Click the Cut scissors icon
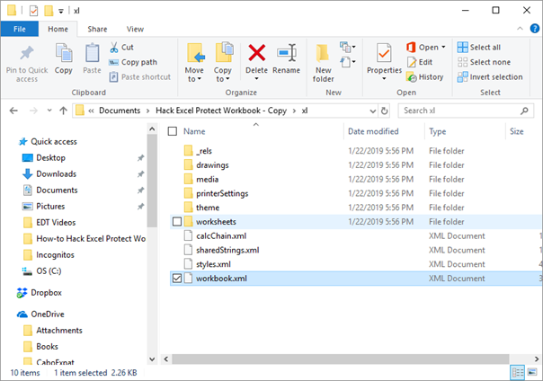This screenshot has width=543, height=381. (x=114, y=48)
